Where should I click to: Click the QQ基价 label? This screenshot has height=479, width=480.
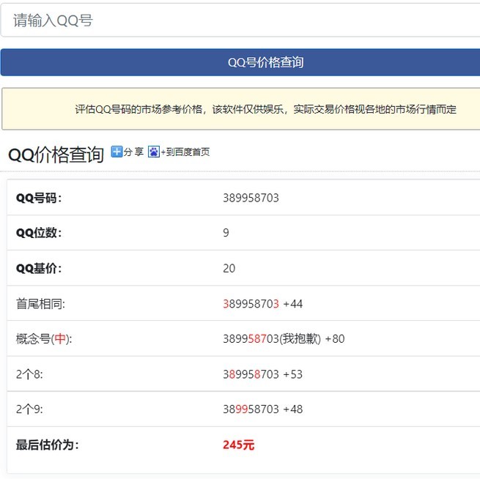39,268
